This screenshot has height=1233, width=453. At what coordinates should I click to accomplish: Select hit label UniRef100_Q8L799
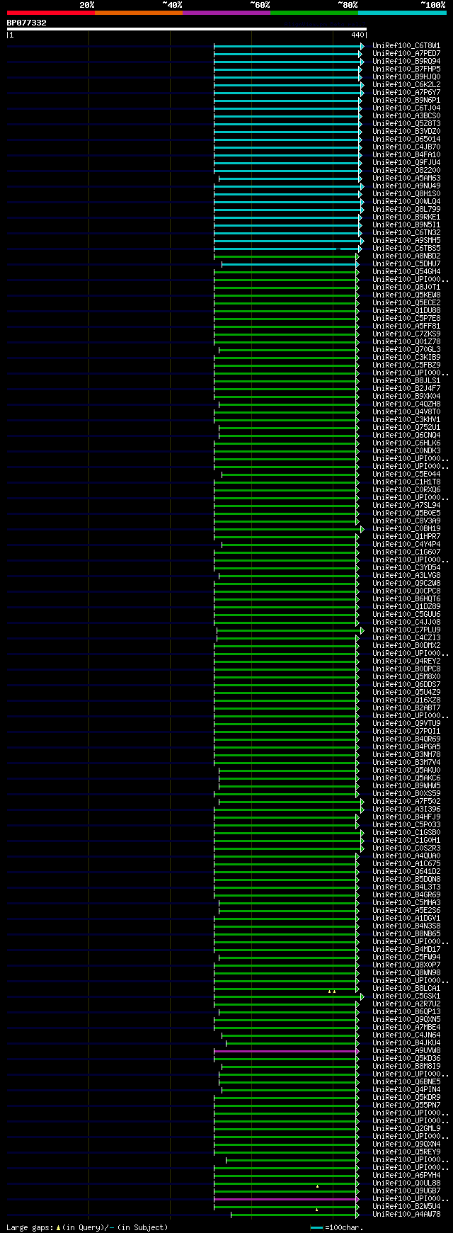(406, 210)
